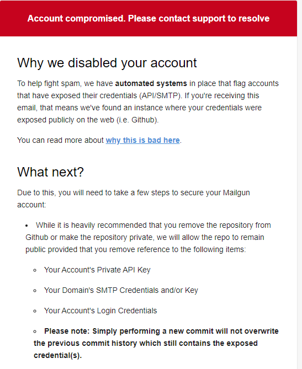Click the 'While it is heavily recommended' paragraph
Screen dimensions: 302x369
coord(148,237)
